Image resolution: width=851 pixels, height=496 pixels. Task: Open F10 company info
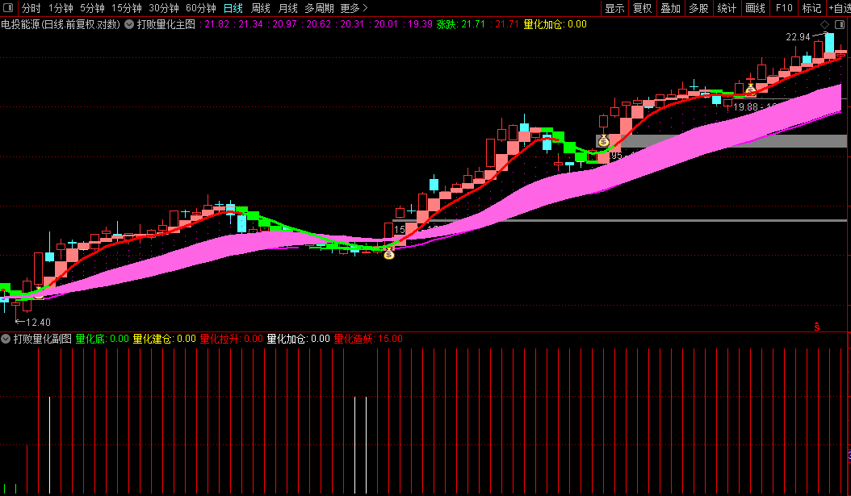coord(784,8)
